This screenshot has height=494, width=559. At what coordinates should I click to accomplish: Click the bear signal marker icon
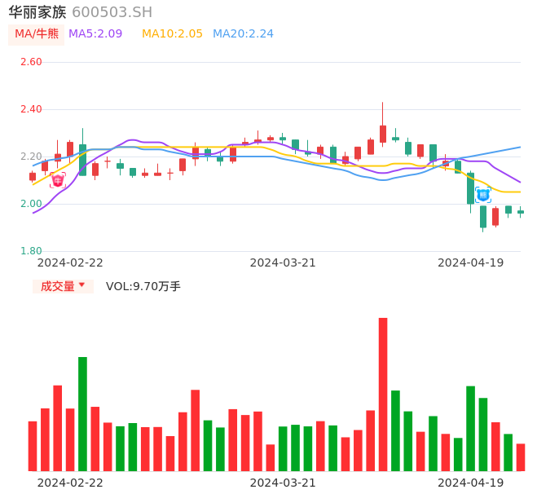click(x=483, y=195)
